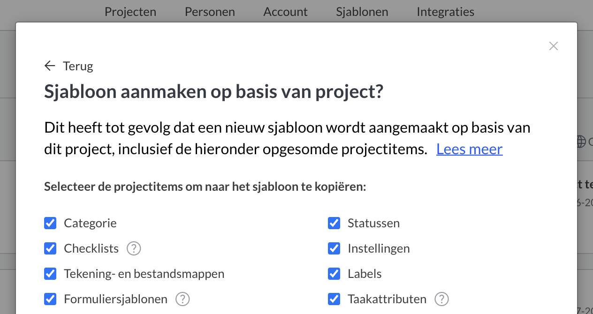This screenshot has width=593, height=314.
Task: Toggle the Checklists checkbox
Action: (50, 248)
